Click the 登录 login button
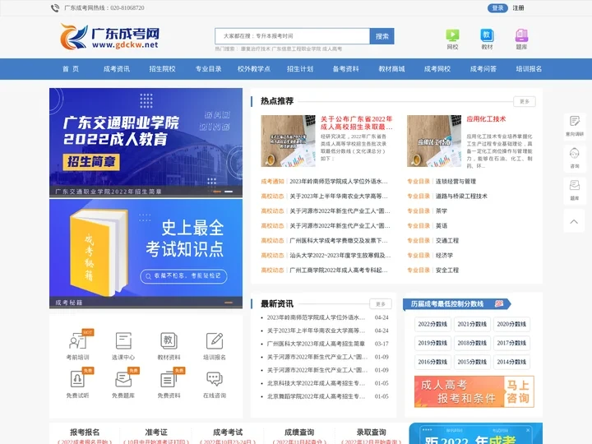This screenshot has width=592, height=444. [x=497, y=8]
